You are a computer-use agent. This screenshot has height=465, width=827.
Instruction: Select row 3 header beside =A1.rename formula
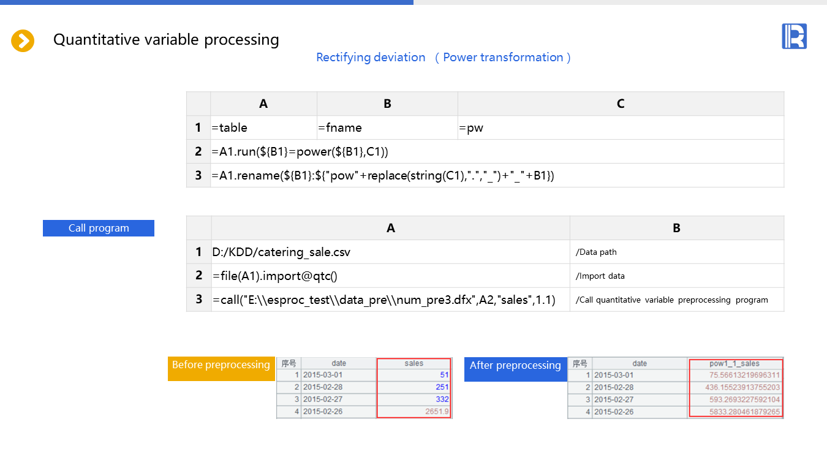198,175
